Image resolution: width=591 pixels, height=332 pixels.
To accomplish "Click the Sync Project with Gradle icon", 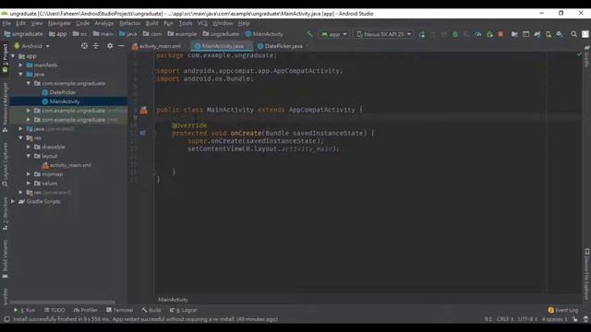I will pyautogui.click(x=537, y=34).
